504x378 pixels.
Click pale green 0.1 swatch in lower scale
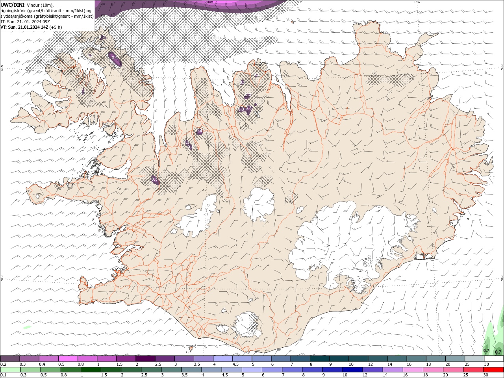coord(10,370)
